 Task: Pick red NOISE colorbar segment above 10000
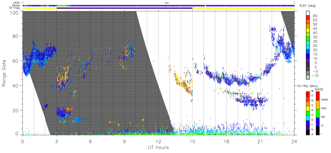(x=317, y=96)
